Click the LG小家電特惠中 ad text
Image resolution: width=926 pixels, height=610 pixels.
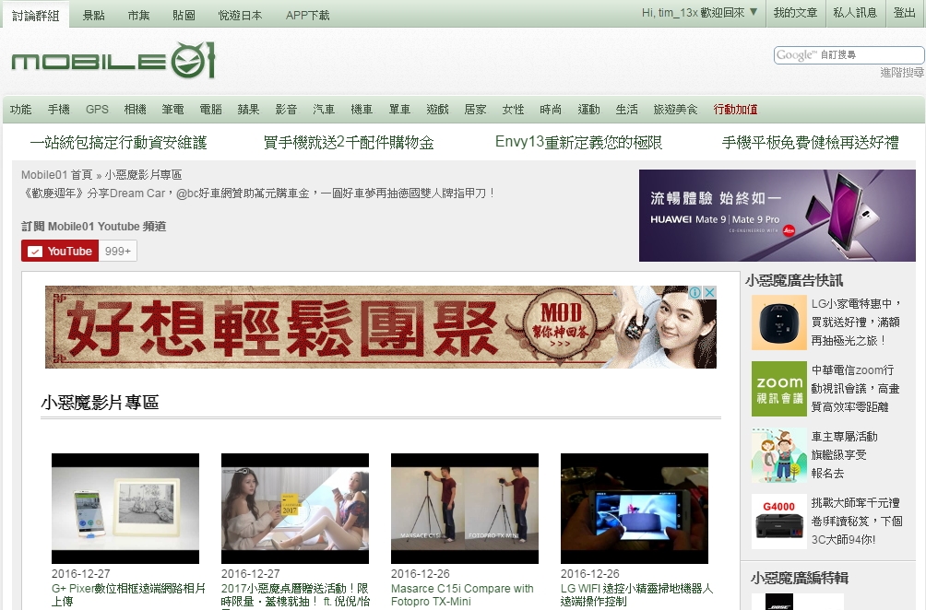[856, 323]
